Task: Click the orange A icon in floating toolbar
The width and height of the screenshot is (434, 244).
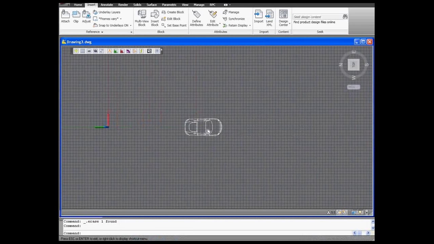Action: [110, 51]
